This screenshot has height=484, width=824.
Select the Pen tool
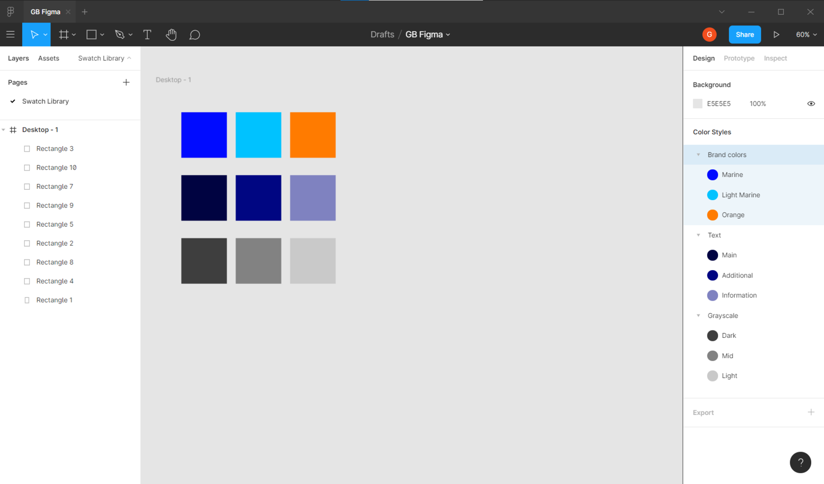pyautogui.click(x=120, y=34)
